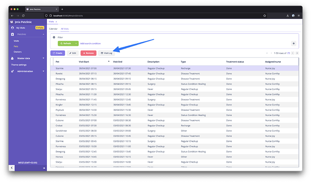Click the browser back arrow
Viewport: 311px width, 182px height.
pos(12,16)
